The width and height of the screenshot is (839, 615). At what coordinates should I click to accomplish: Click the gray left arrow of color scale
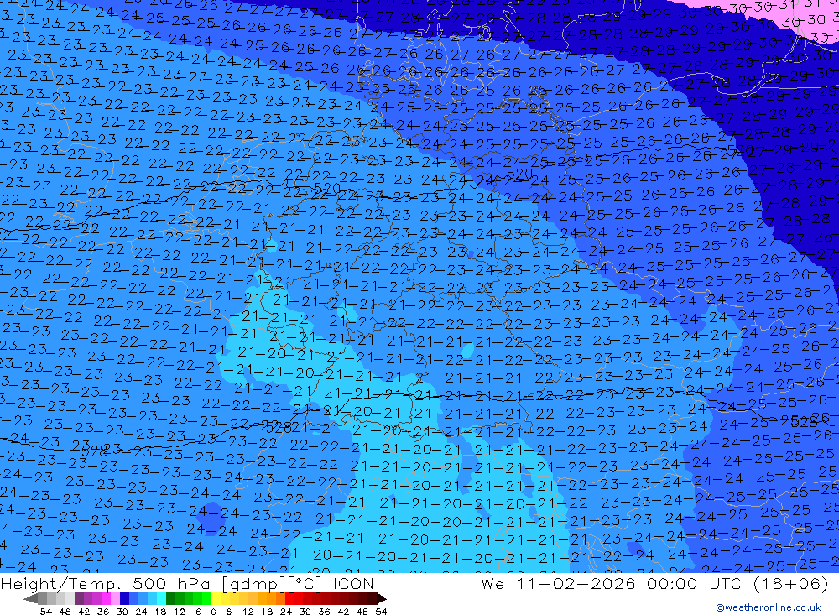30,599
